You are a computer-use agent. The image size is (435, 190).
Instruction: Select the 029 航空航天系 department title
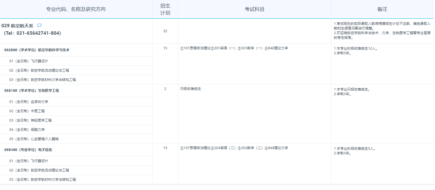point(17,26)
